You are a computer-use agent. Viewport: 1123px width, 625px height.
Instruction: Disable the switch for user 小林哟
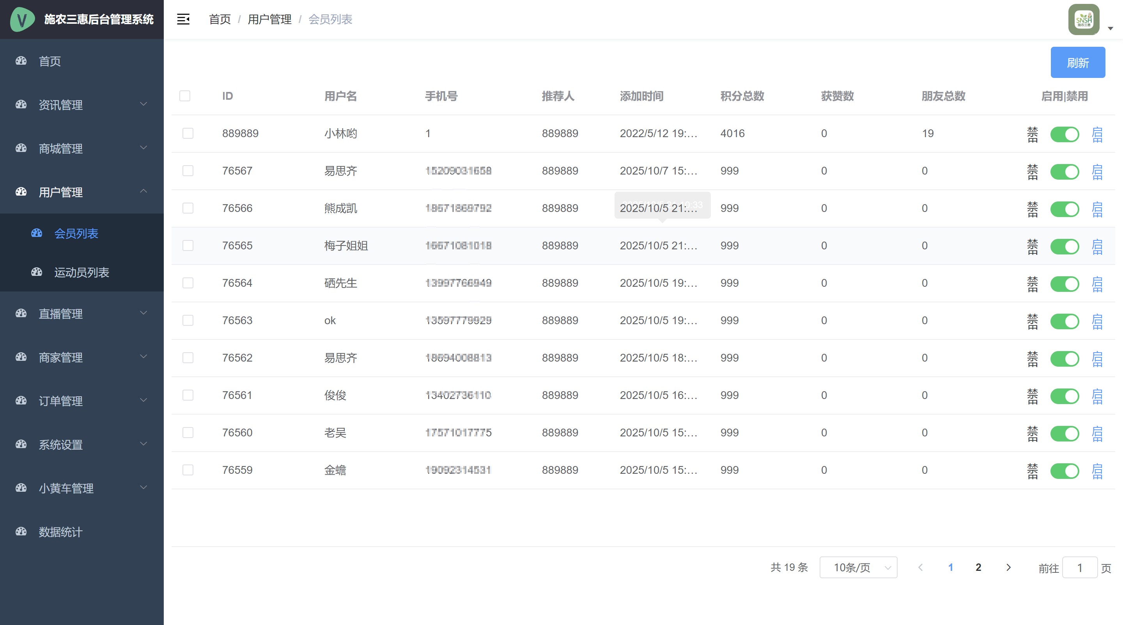tap(1064, 134)
